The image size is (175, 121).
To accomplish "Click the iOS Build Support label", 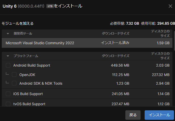I will (x=28, y=94).
